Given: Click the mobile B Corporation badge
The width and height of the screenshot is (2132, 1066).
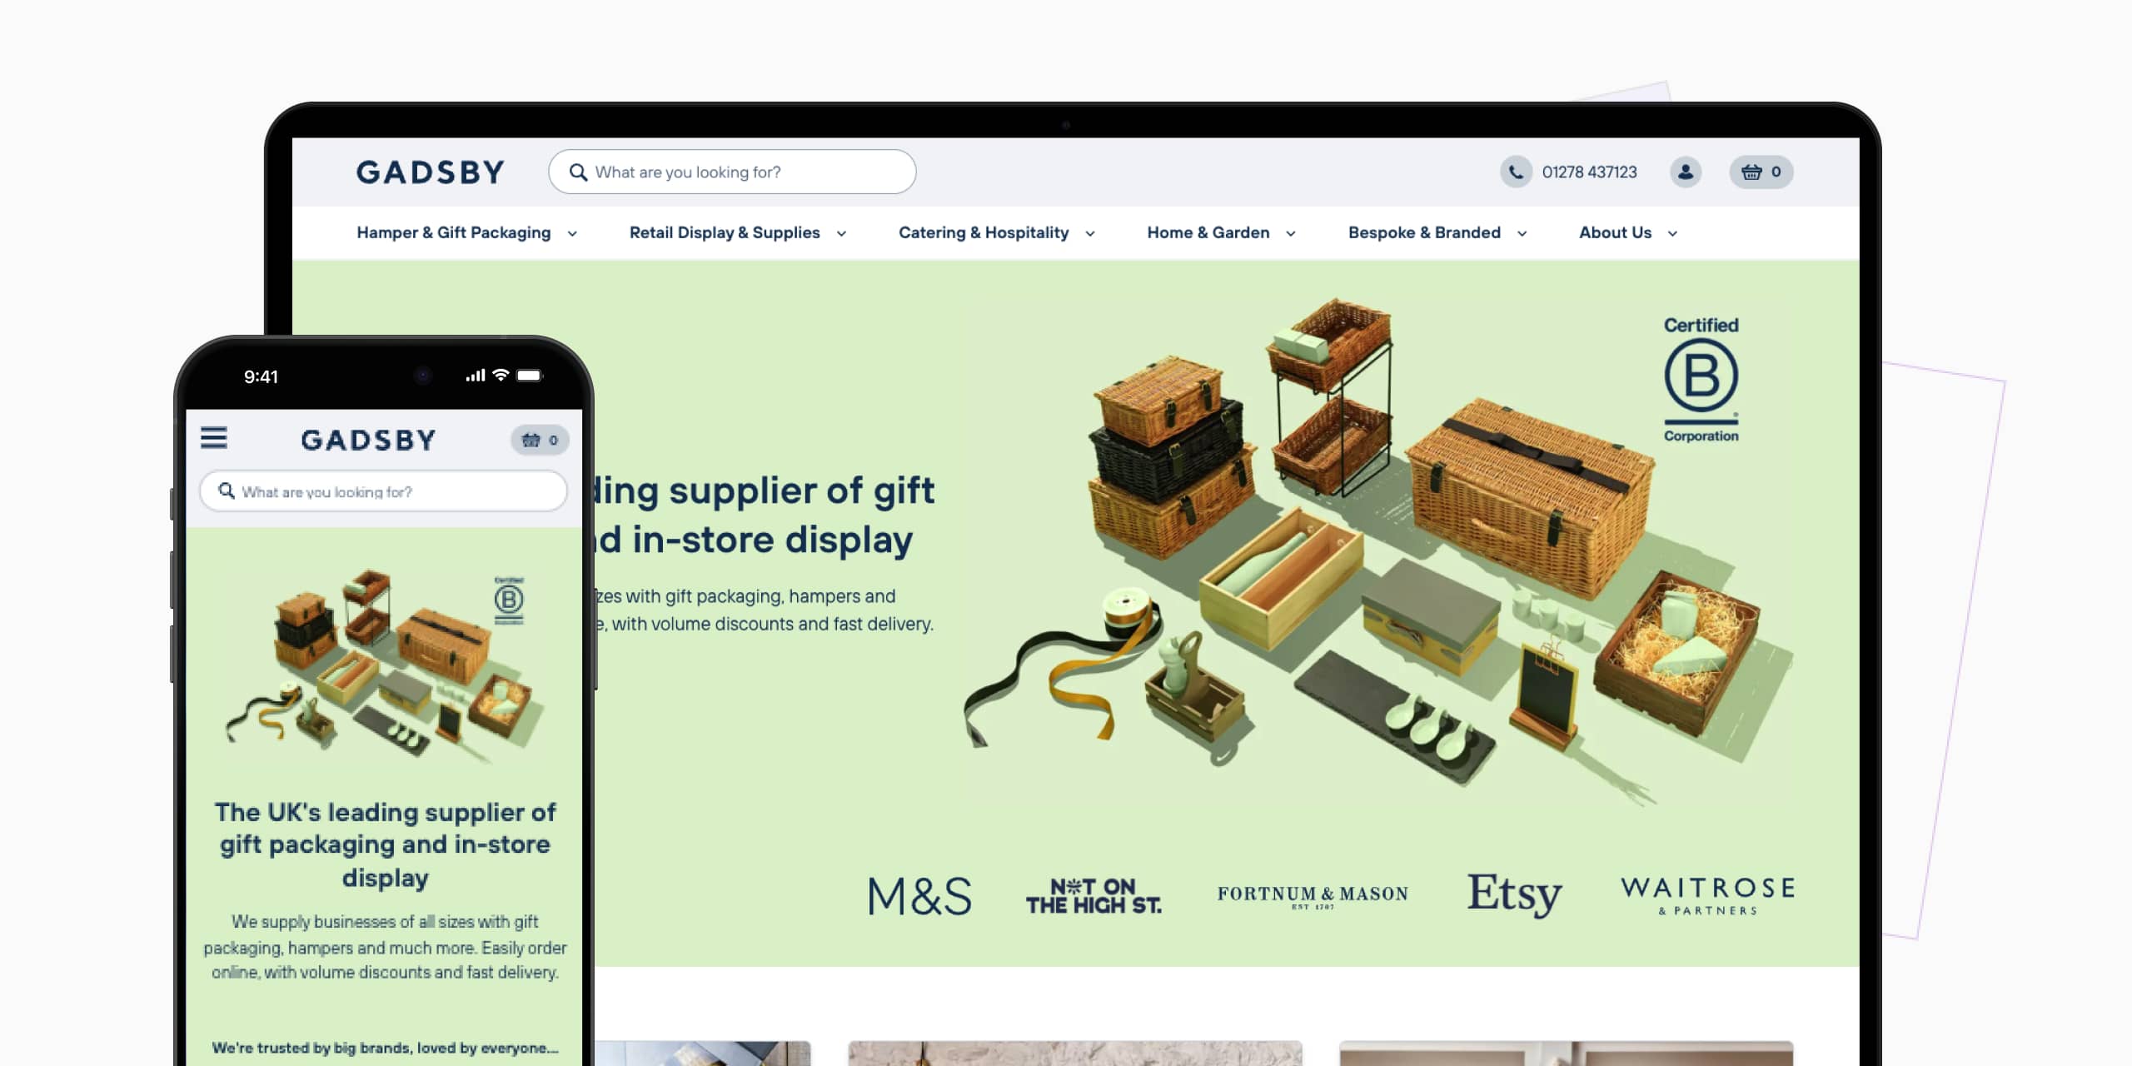Looking at the screenshot, I should [x=509, y=600].
